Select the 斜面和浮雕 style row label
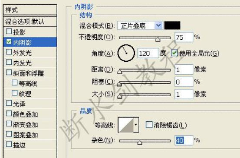 click(29, 73)
